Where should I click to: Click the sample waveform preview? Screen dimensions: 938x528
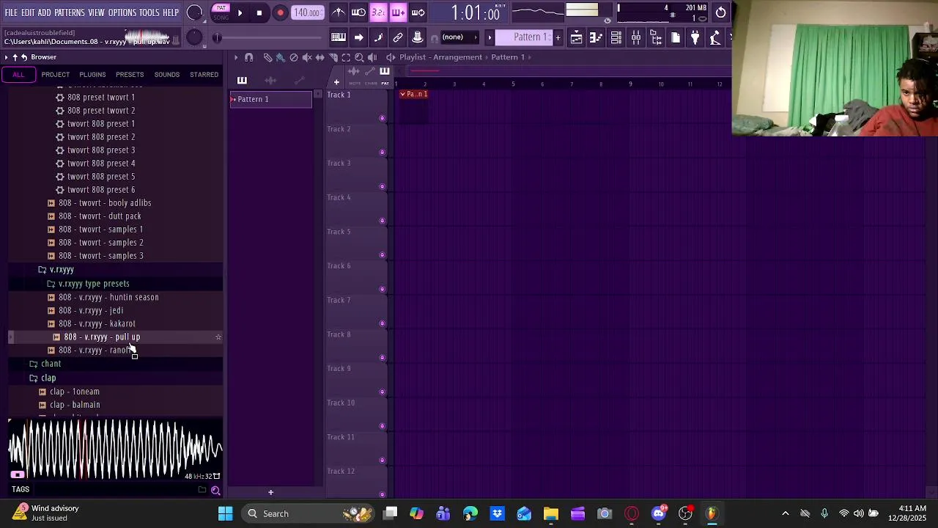(x=114, y=449)
